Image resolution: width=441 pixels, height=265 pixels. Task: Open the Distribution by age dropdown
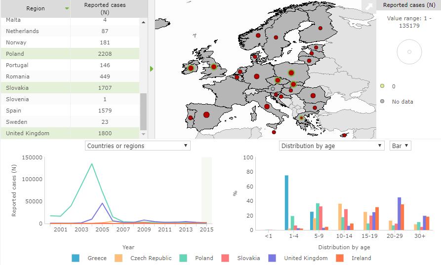coord(331,146)
